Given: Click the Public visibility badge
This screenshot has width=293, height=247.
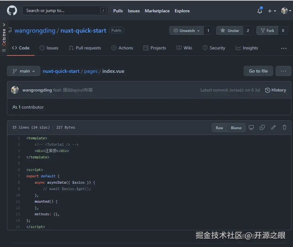Looking at the screenshot, I should (x=117, y=30).
